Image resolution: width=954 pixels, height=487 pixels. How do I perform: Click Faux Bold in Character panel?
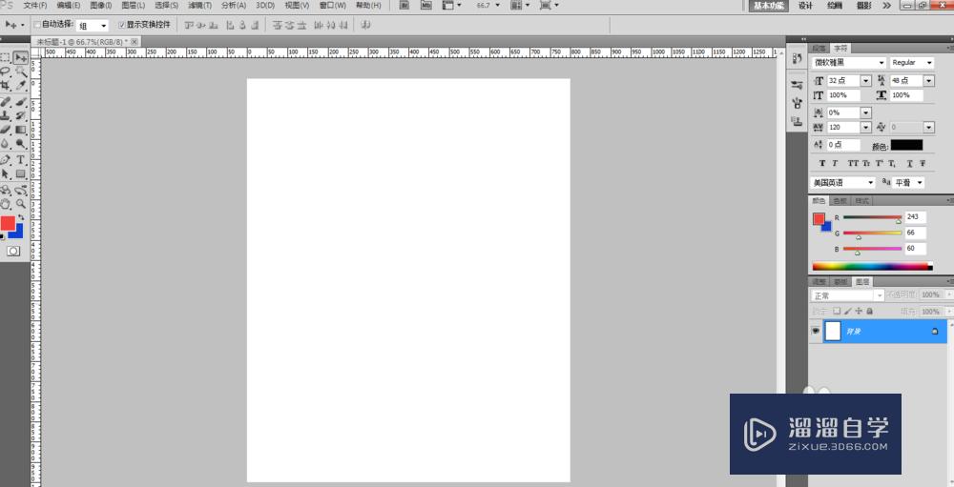point(822,163)
